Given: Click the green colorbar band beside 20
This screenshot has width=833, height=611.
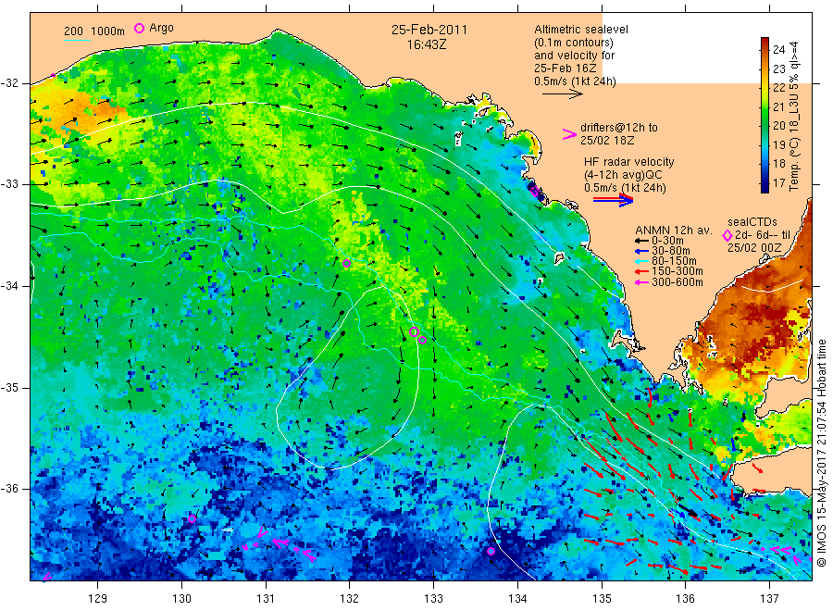Looking at the screenshot, I should (765, 125).
